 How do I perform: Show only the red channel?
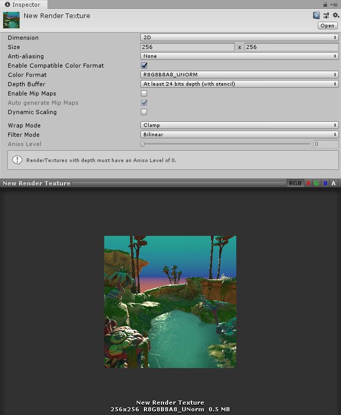click(x=308, y=183)
